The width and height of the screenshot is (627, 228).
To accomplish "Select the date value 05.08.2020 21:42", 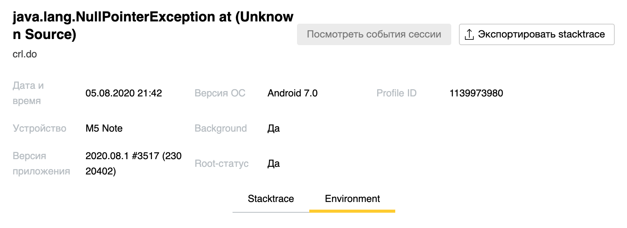I will [x=124, y=93].
